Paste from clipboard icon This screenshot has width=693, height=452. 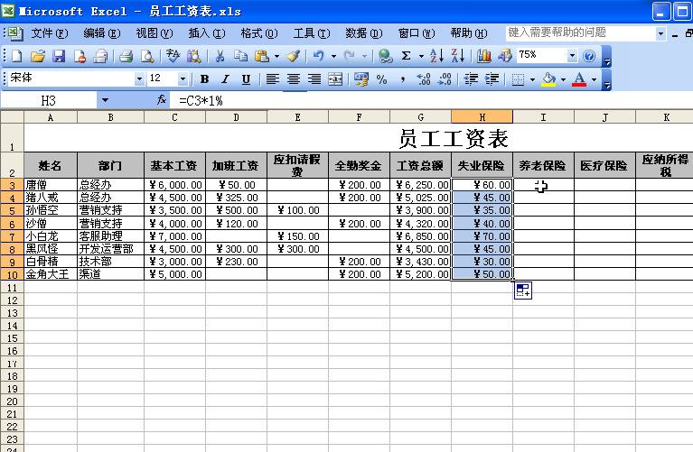click(x=262, y=56)
